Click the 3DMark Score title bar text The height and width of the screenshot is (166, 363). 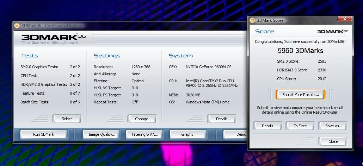click(x=270, y=20)
